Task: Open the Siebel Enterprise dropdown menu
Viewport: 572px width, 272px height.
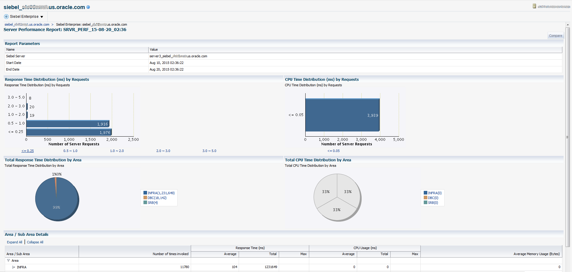Action: pyautogui.click(x=42, y=17)
